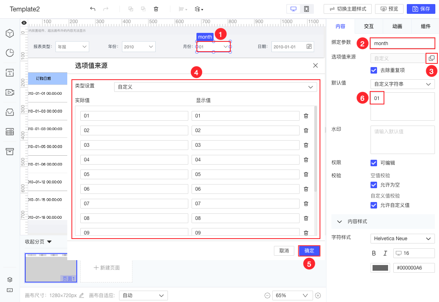439x302 pixels.
Task: Open the archive box sidebar icon
Action: (10, 151)
